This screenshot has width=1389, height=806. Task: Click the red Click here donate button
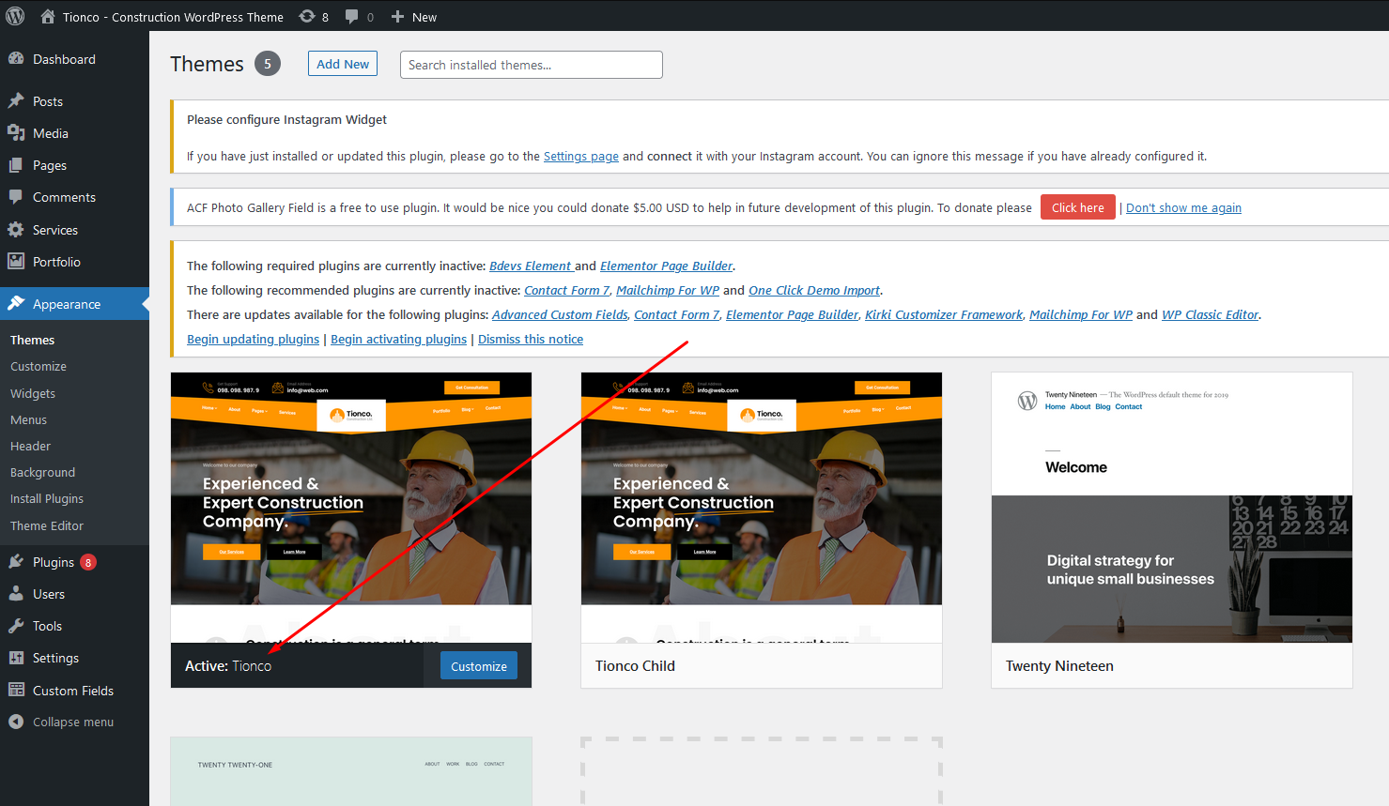[x=1078, y=207]
